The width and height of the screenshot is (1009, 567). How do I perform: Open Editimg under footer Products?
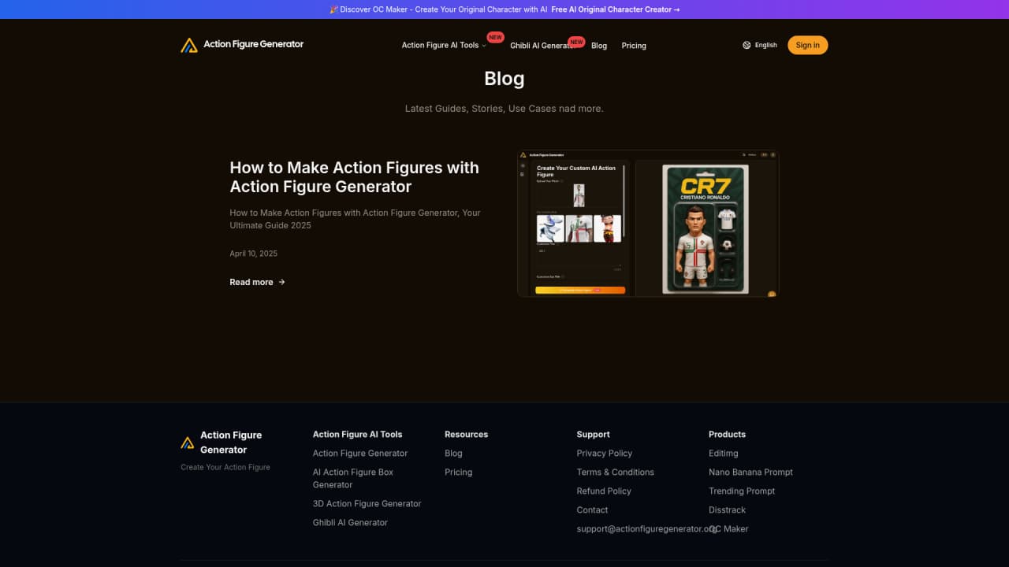click(x=724, y=454)
